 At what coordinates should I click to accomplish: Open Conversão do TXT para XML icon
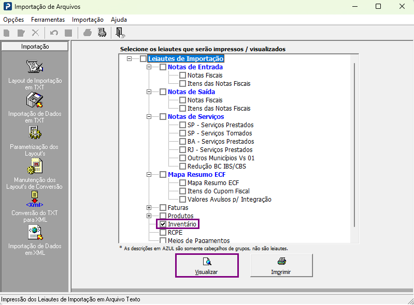point(35,199)
